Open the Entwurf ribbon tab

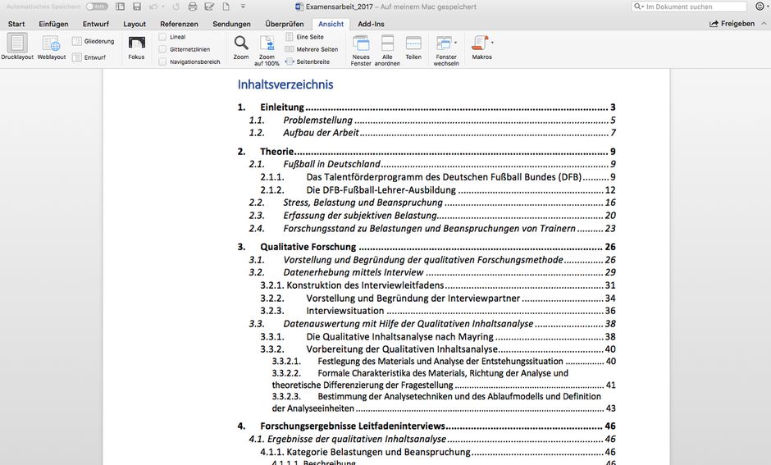96,24
